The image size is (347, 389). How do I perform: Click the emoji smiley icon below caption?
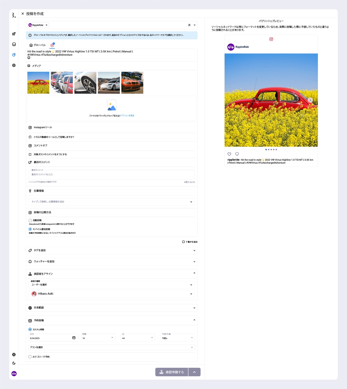point(29,58)
